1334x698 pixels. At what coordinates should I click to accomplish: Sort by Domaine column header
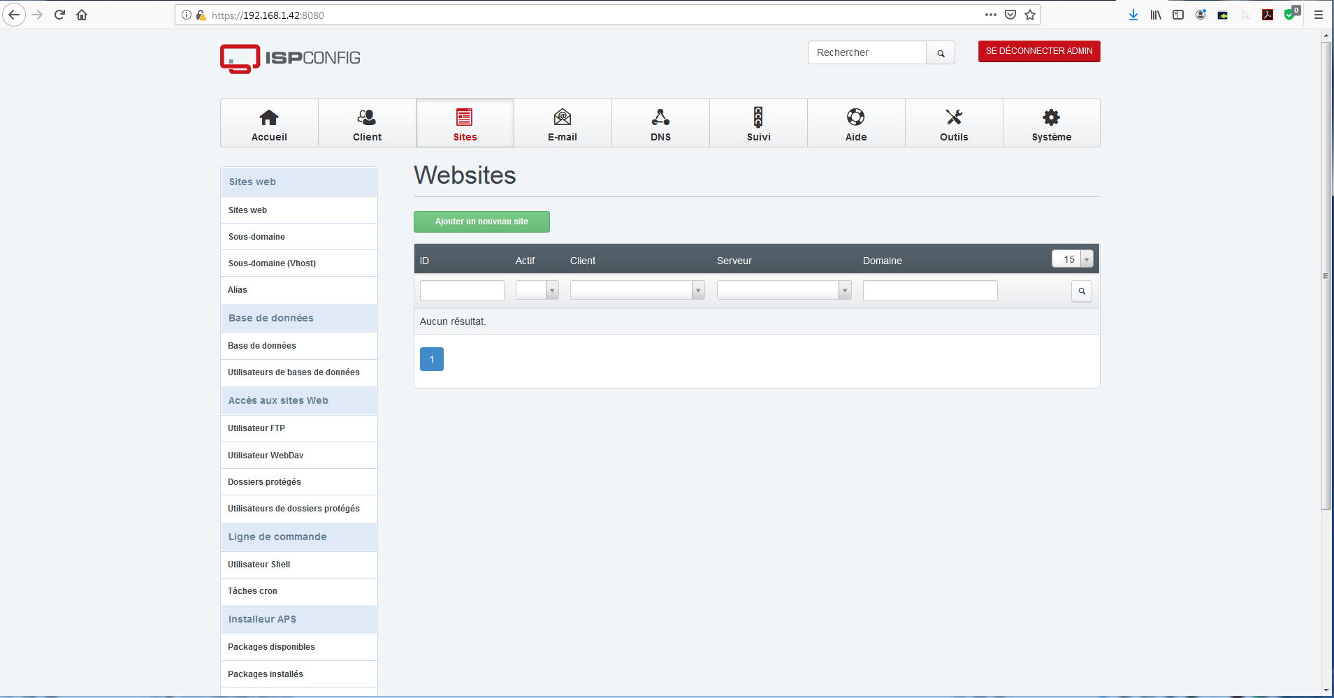pos(882,261)
